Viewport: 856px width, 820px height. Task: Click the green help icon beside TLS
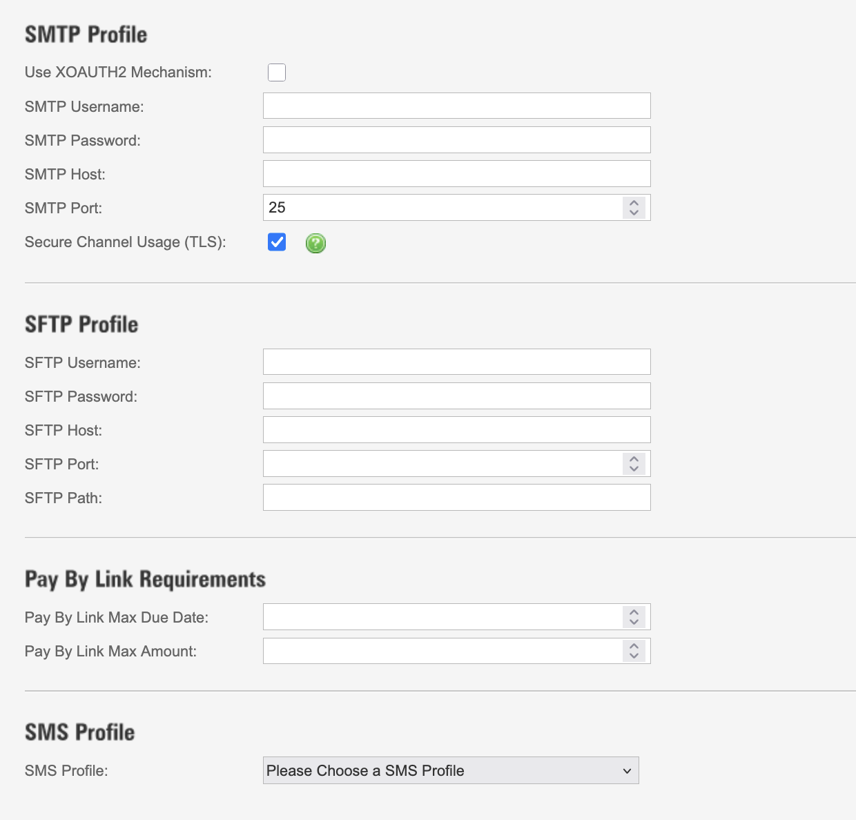pyautogui.click(x=315, y=243)
